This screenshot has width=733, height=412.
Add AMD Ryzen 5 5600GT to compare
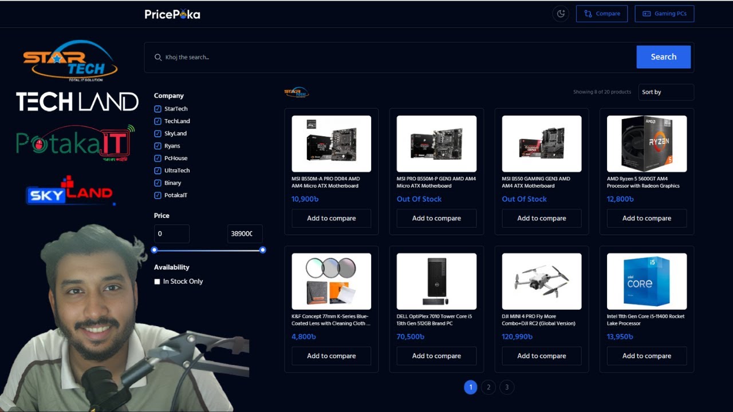coord(647,218)
